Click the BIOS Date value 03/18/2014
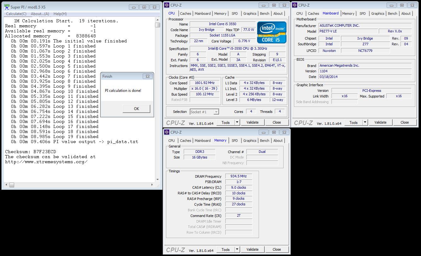Viewport: 421px width, 256px height. click(x=365, y=77)
